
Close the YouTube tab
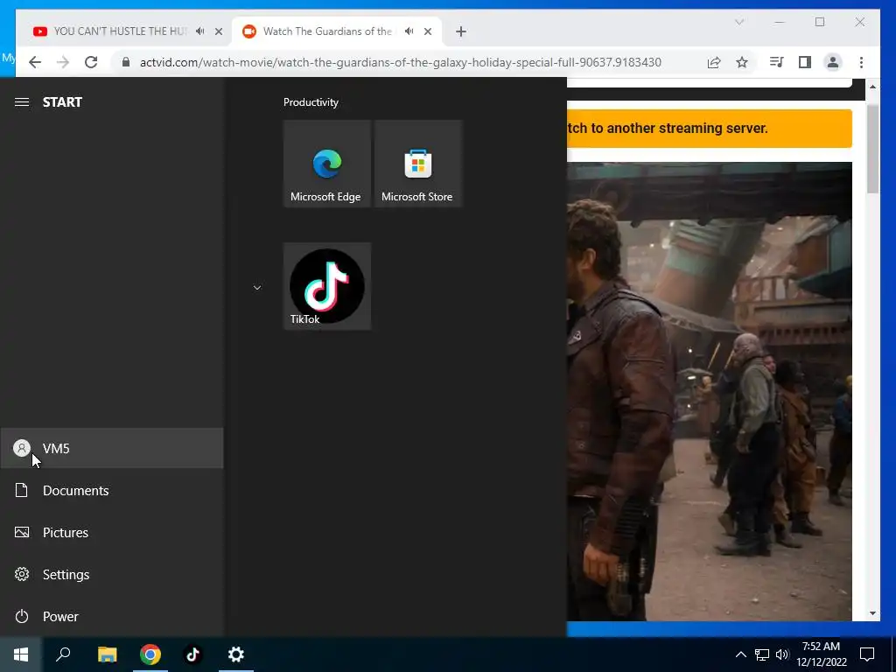219,31
